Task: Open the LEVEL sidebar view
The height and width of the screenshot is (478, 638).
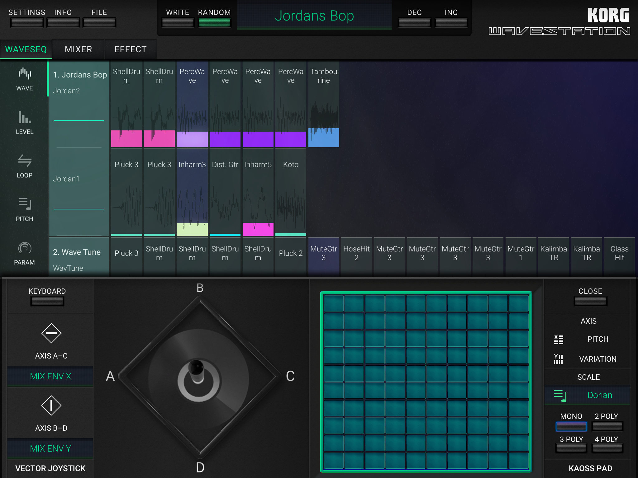Action: click(25, 123)
